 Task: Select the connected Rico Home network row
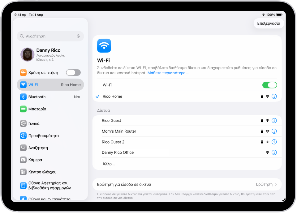pos(187,96)
